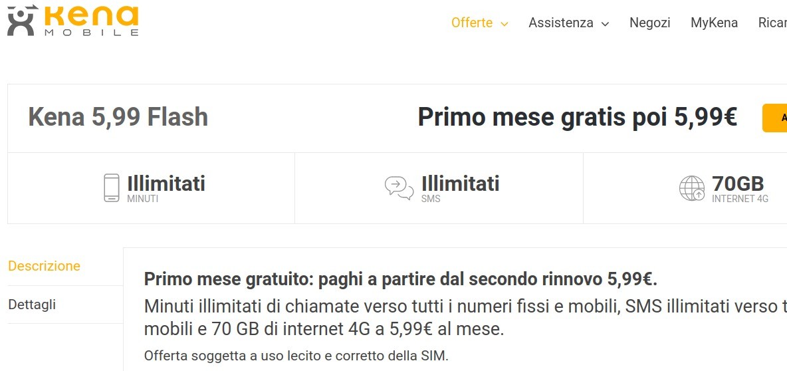
Task: Click the Primo mese gratuito description headline
Action: click(401, 279)
